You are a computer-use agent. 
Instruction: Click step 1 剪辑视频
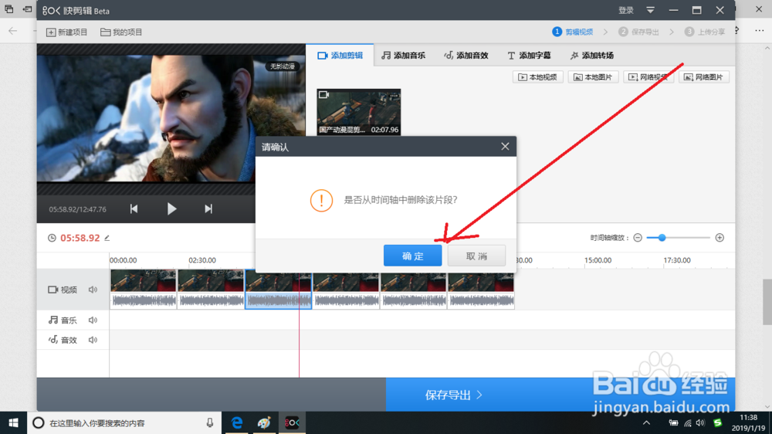573,32
